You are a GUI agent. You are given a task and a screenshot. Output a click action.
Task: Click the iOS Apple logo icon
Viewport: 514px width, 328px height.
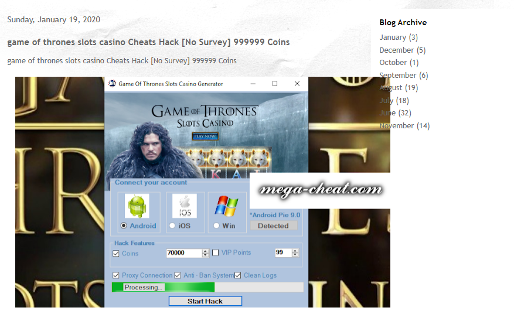(x=185, y=206)
